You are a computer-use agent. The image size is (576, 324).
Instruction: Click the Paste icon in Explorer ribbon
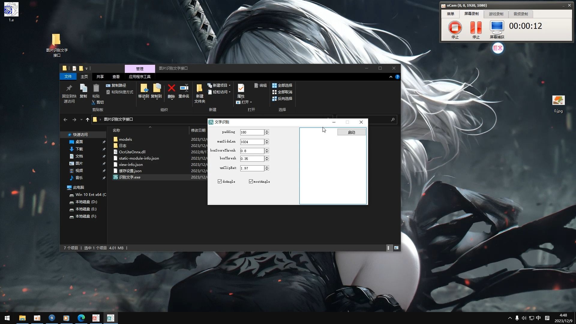coord(96,88)
